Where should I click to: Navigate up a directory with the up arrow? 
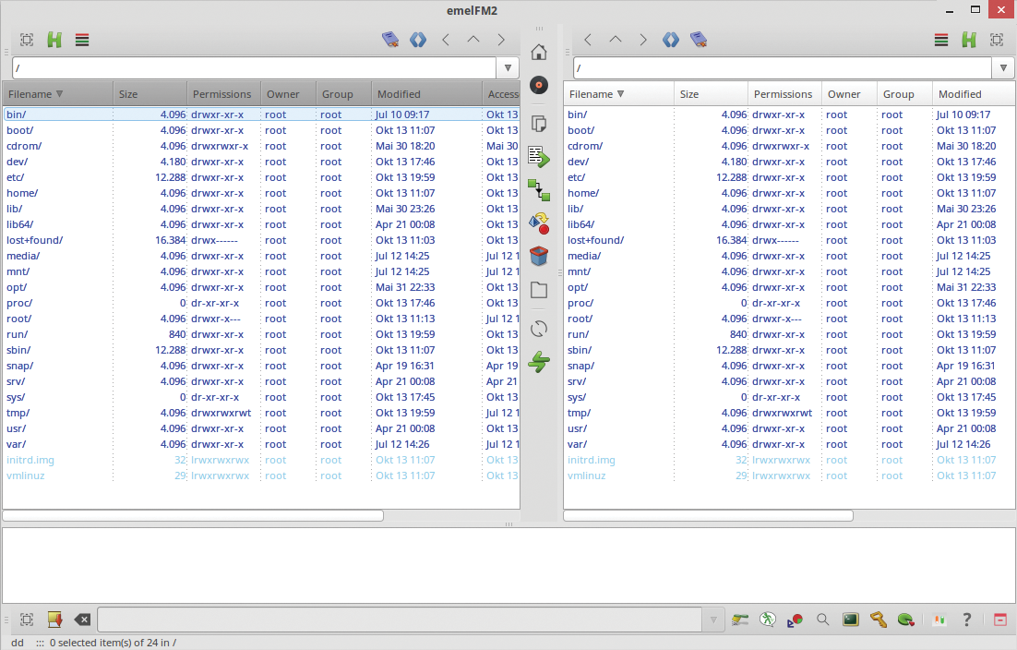(x=473, y=40)
